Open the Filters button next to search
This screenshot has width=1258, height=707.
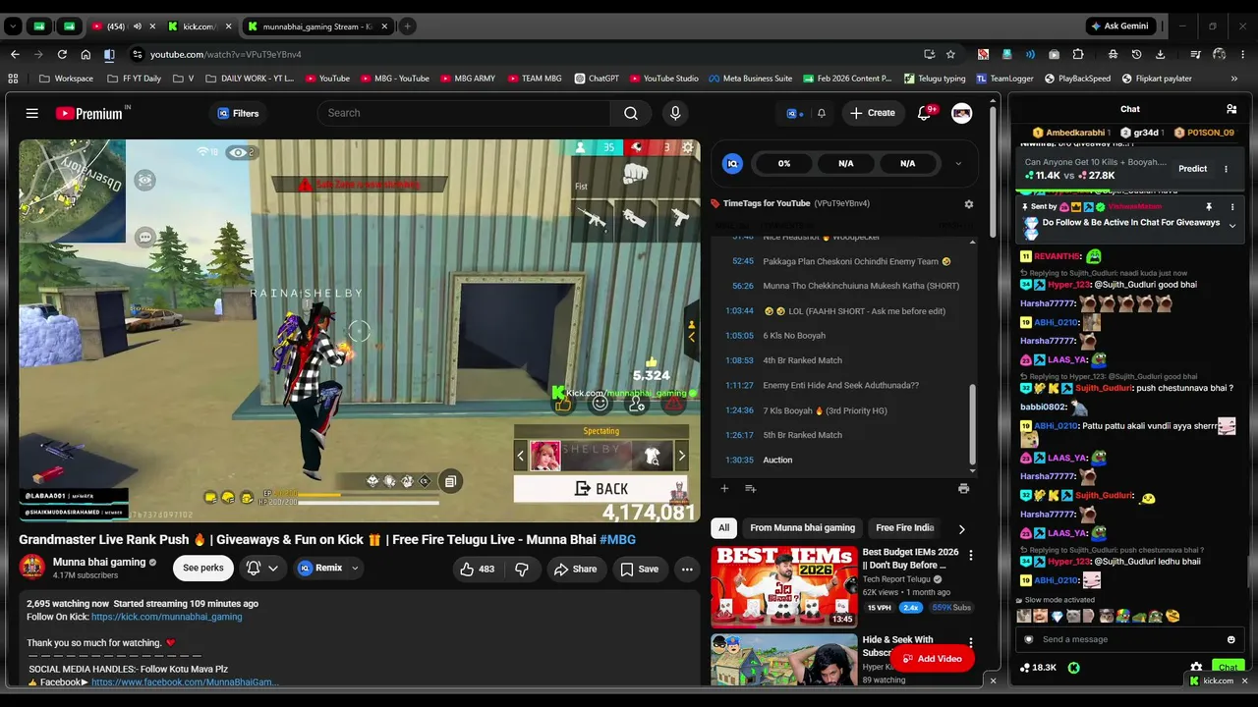(x=238, y=113)
